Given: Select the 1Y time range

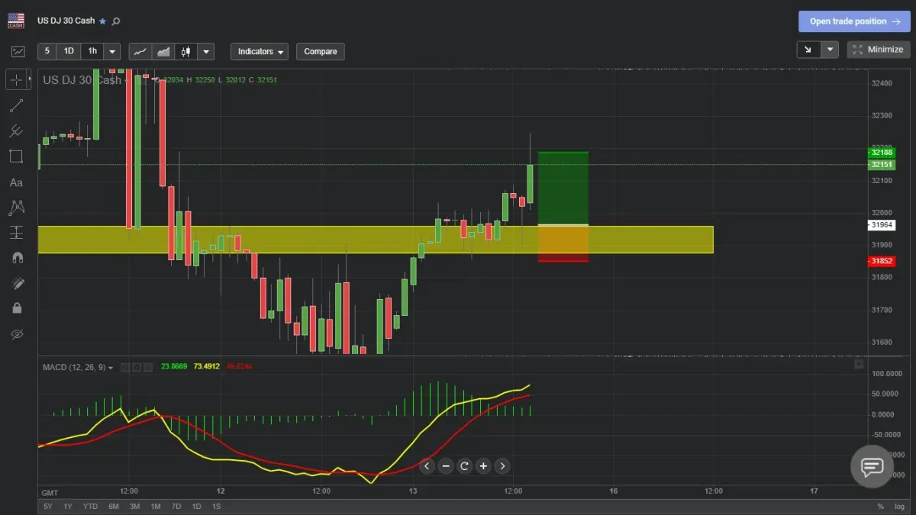Looking at the screenshot, I should (68, 507).
